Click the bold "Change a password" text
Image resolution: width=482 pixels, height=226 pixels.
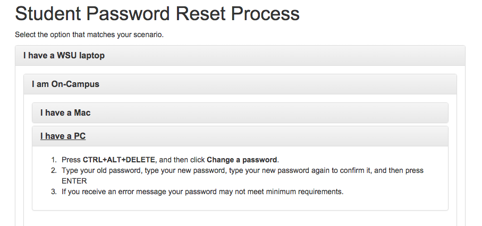click(x=242, y=160)
